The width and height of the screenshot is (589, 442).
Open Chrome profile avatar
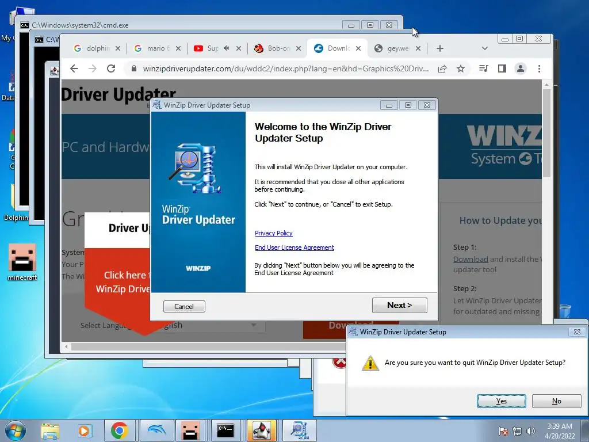(520, 68)
